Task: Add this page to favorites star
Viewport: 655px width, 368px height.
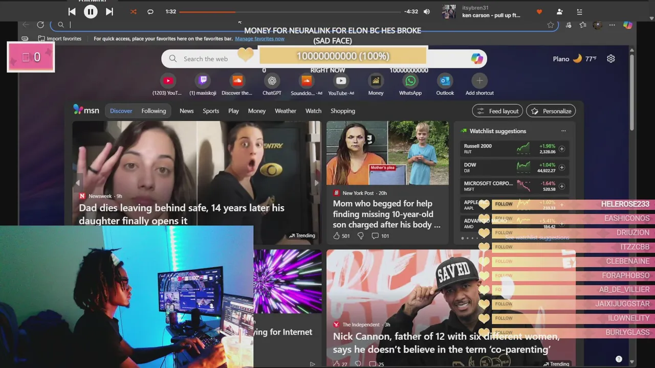Action: [551, 25]
